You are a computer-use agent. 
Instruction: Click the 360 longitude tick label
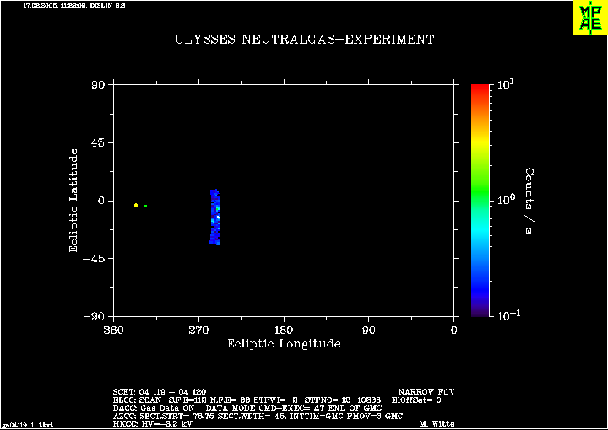114,331
